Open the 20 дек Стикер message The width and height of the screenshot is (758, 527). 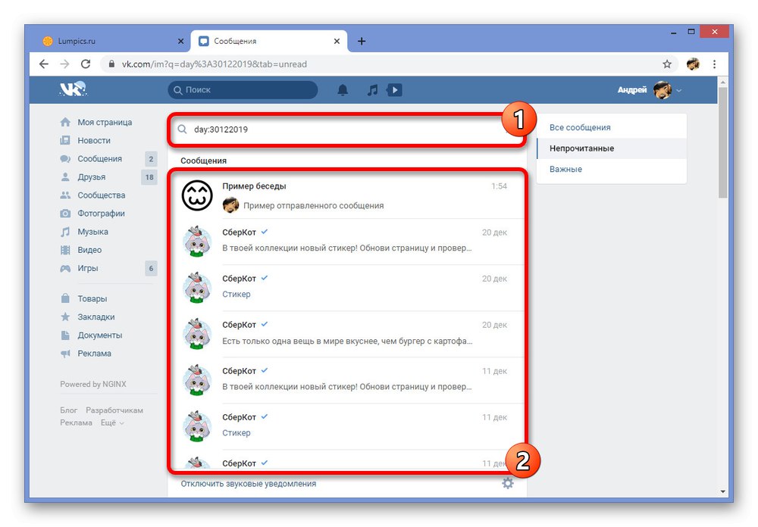click(346, 288)
